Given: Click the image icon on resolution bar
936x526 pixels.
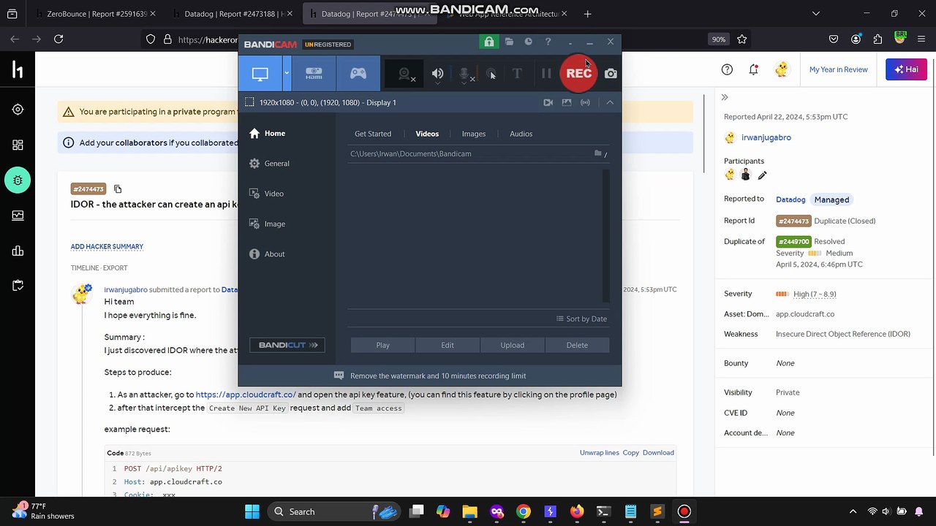Looking at the screenshot, I should pos(567,102).
